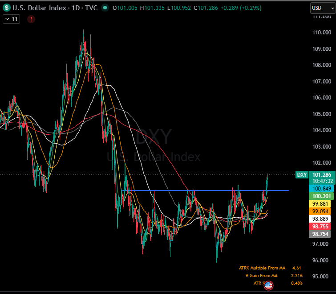The width and height of the screenshot is (336, 294).
Task: Click the red 98.755 price label
Action: coord(320,226)
